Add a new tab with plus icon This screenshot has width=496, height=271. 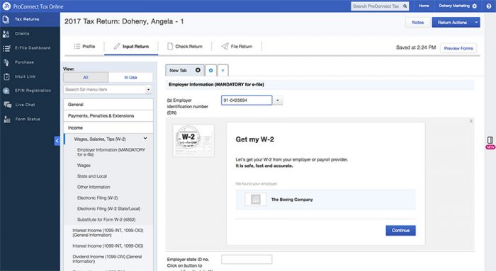pos(210,71)
